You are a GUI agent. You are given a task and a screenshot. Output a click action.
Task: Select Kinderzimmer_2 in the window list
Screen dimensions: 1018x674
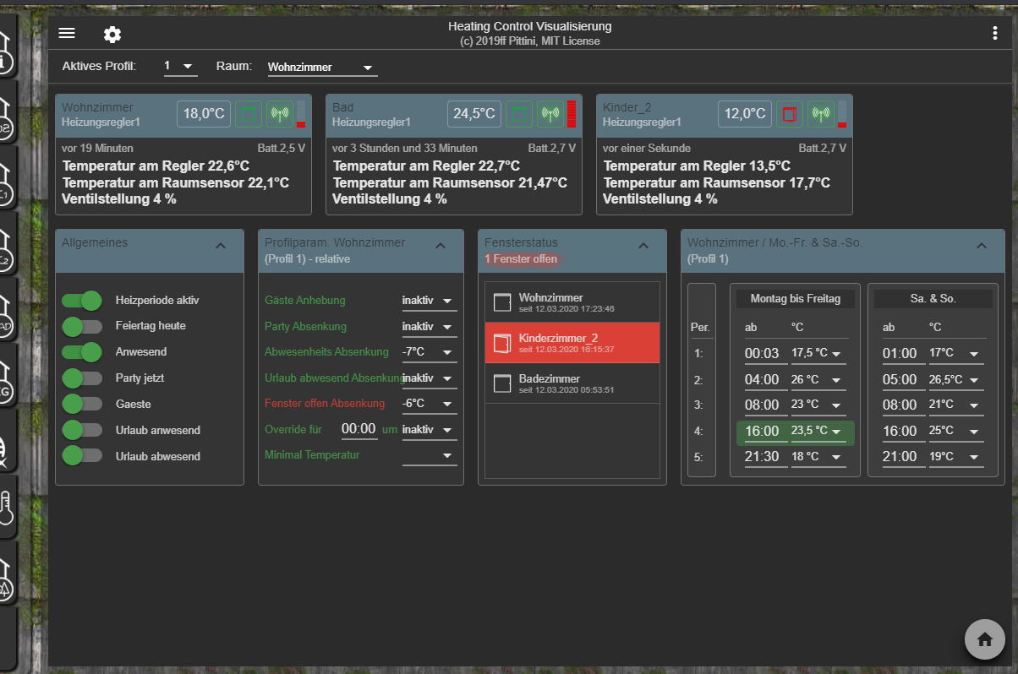point(572,342)
